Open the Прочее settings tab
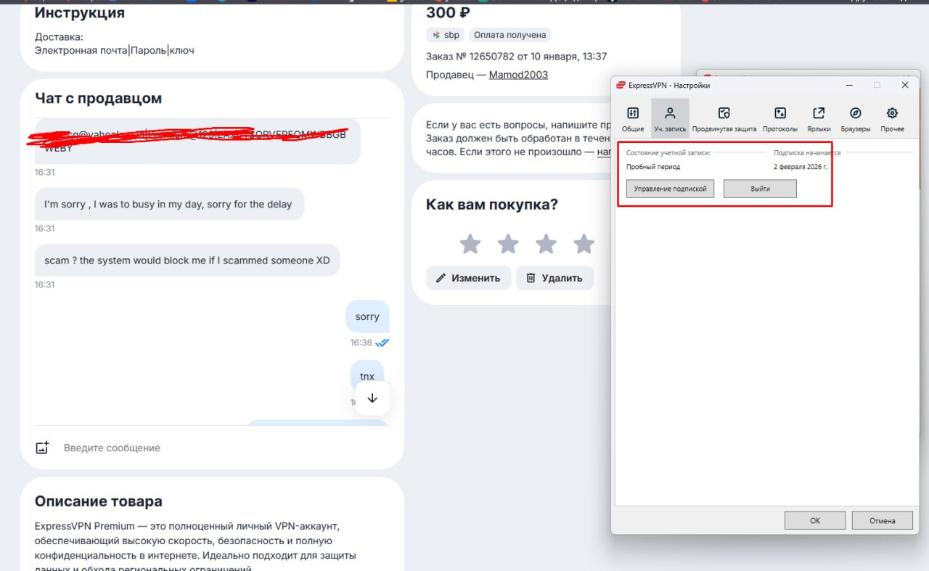Image resolution: width=929 pixels, height=571 pixels. point(892,118)
